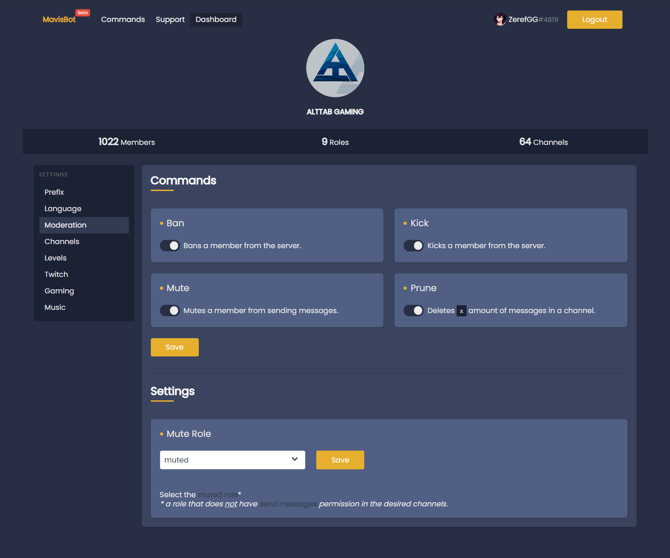Toggle the Ban command switch
Image resolution: width=670 pixels, height=558 pixels.
coord(170,246)
